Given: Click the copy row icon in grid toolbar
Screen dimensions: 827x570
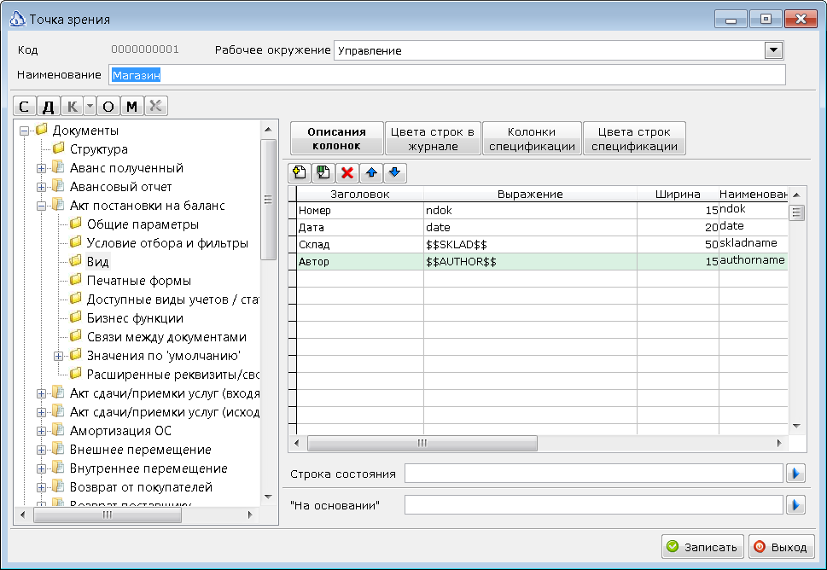Looking at the screenshot, I should coord(323,173).
